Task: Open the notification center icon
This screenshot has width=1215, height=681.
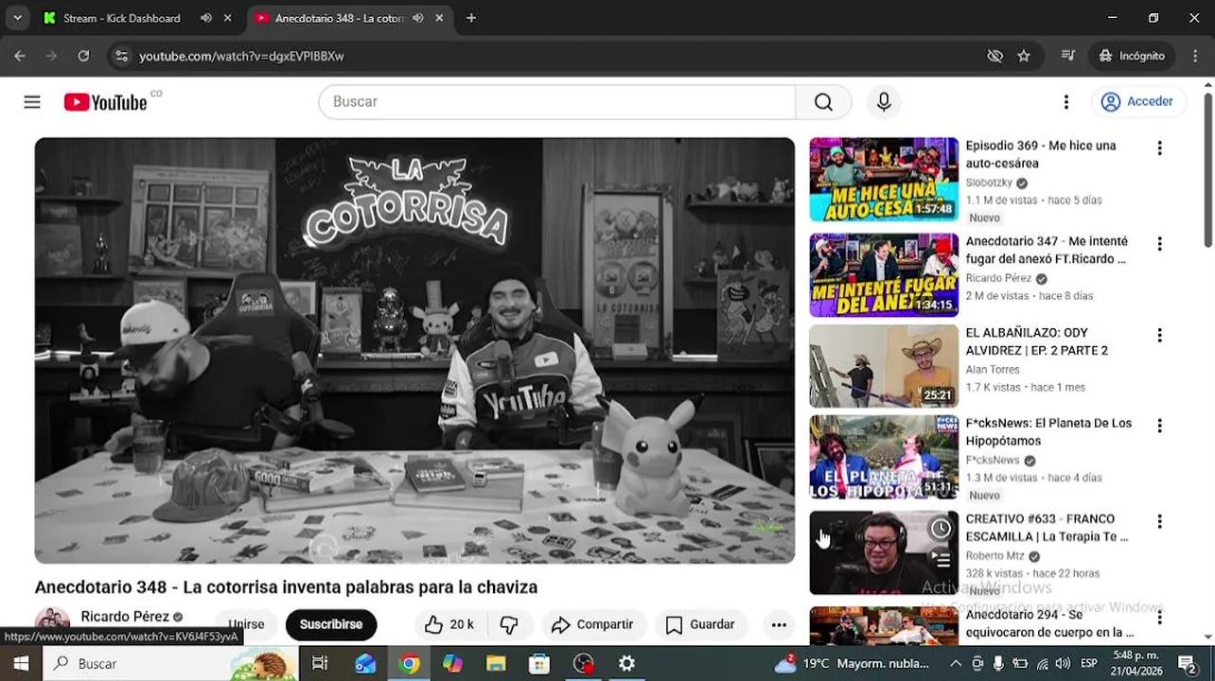Action: [1188, 663]
